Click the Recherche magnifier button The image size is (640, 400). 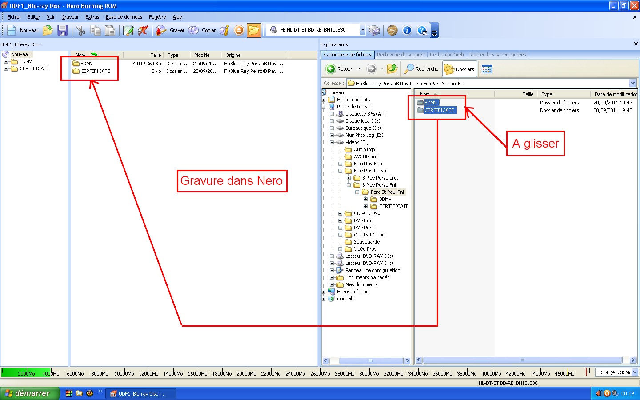[421, 69]
